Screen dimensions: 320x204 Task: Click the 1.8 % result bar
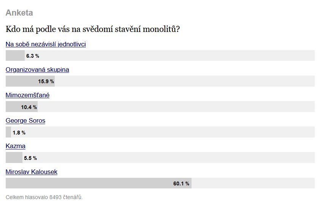160,132
